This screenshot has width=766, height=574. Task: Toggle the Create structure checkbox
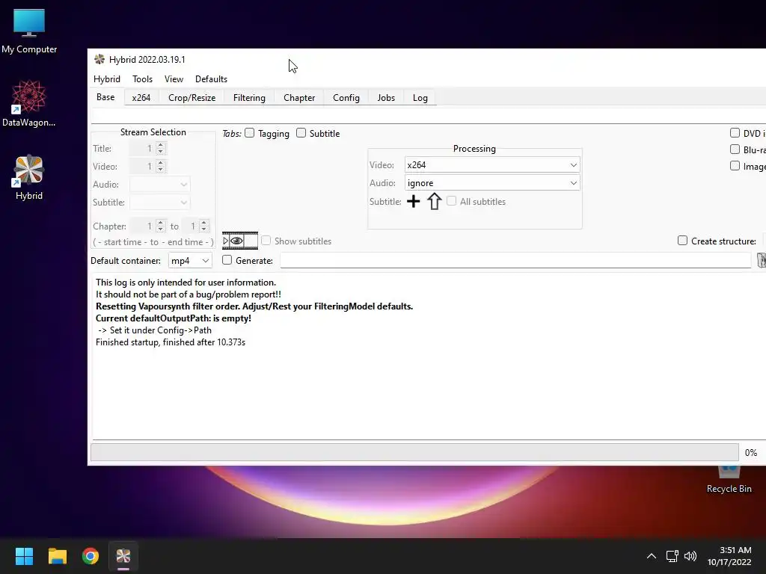(x=682, y=241)
